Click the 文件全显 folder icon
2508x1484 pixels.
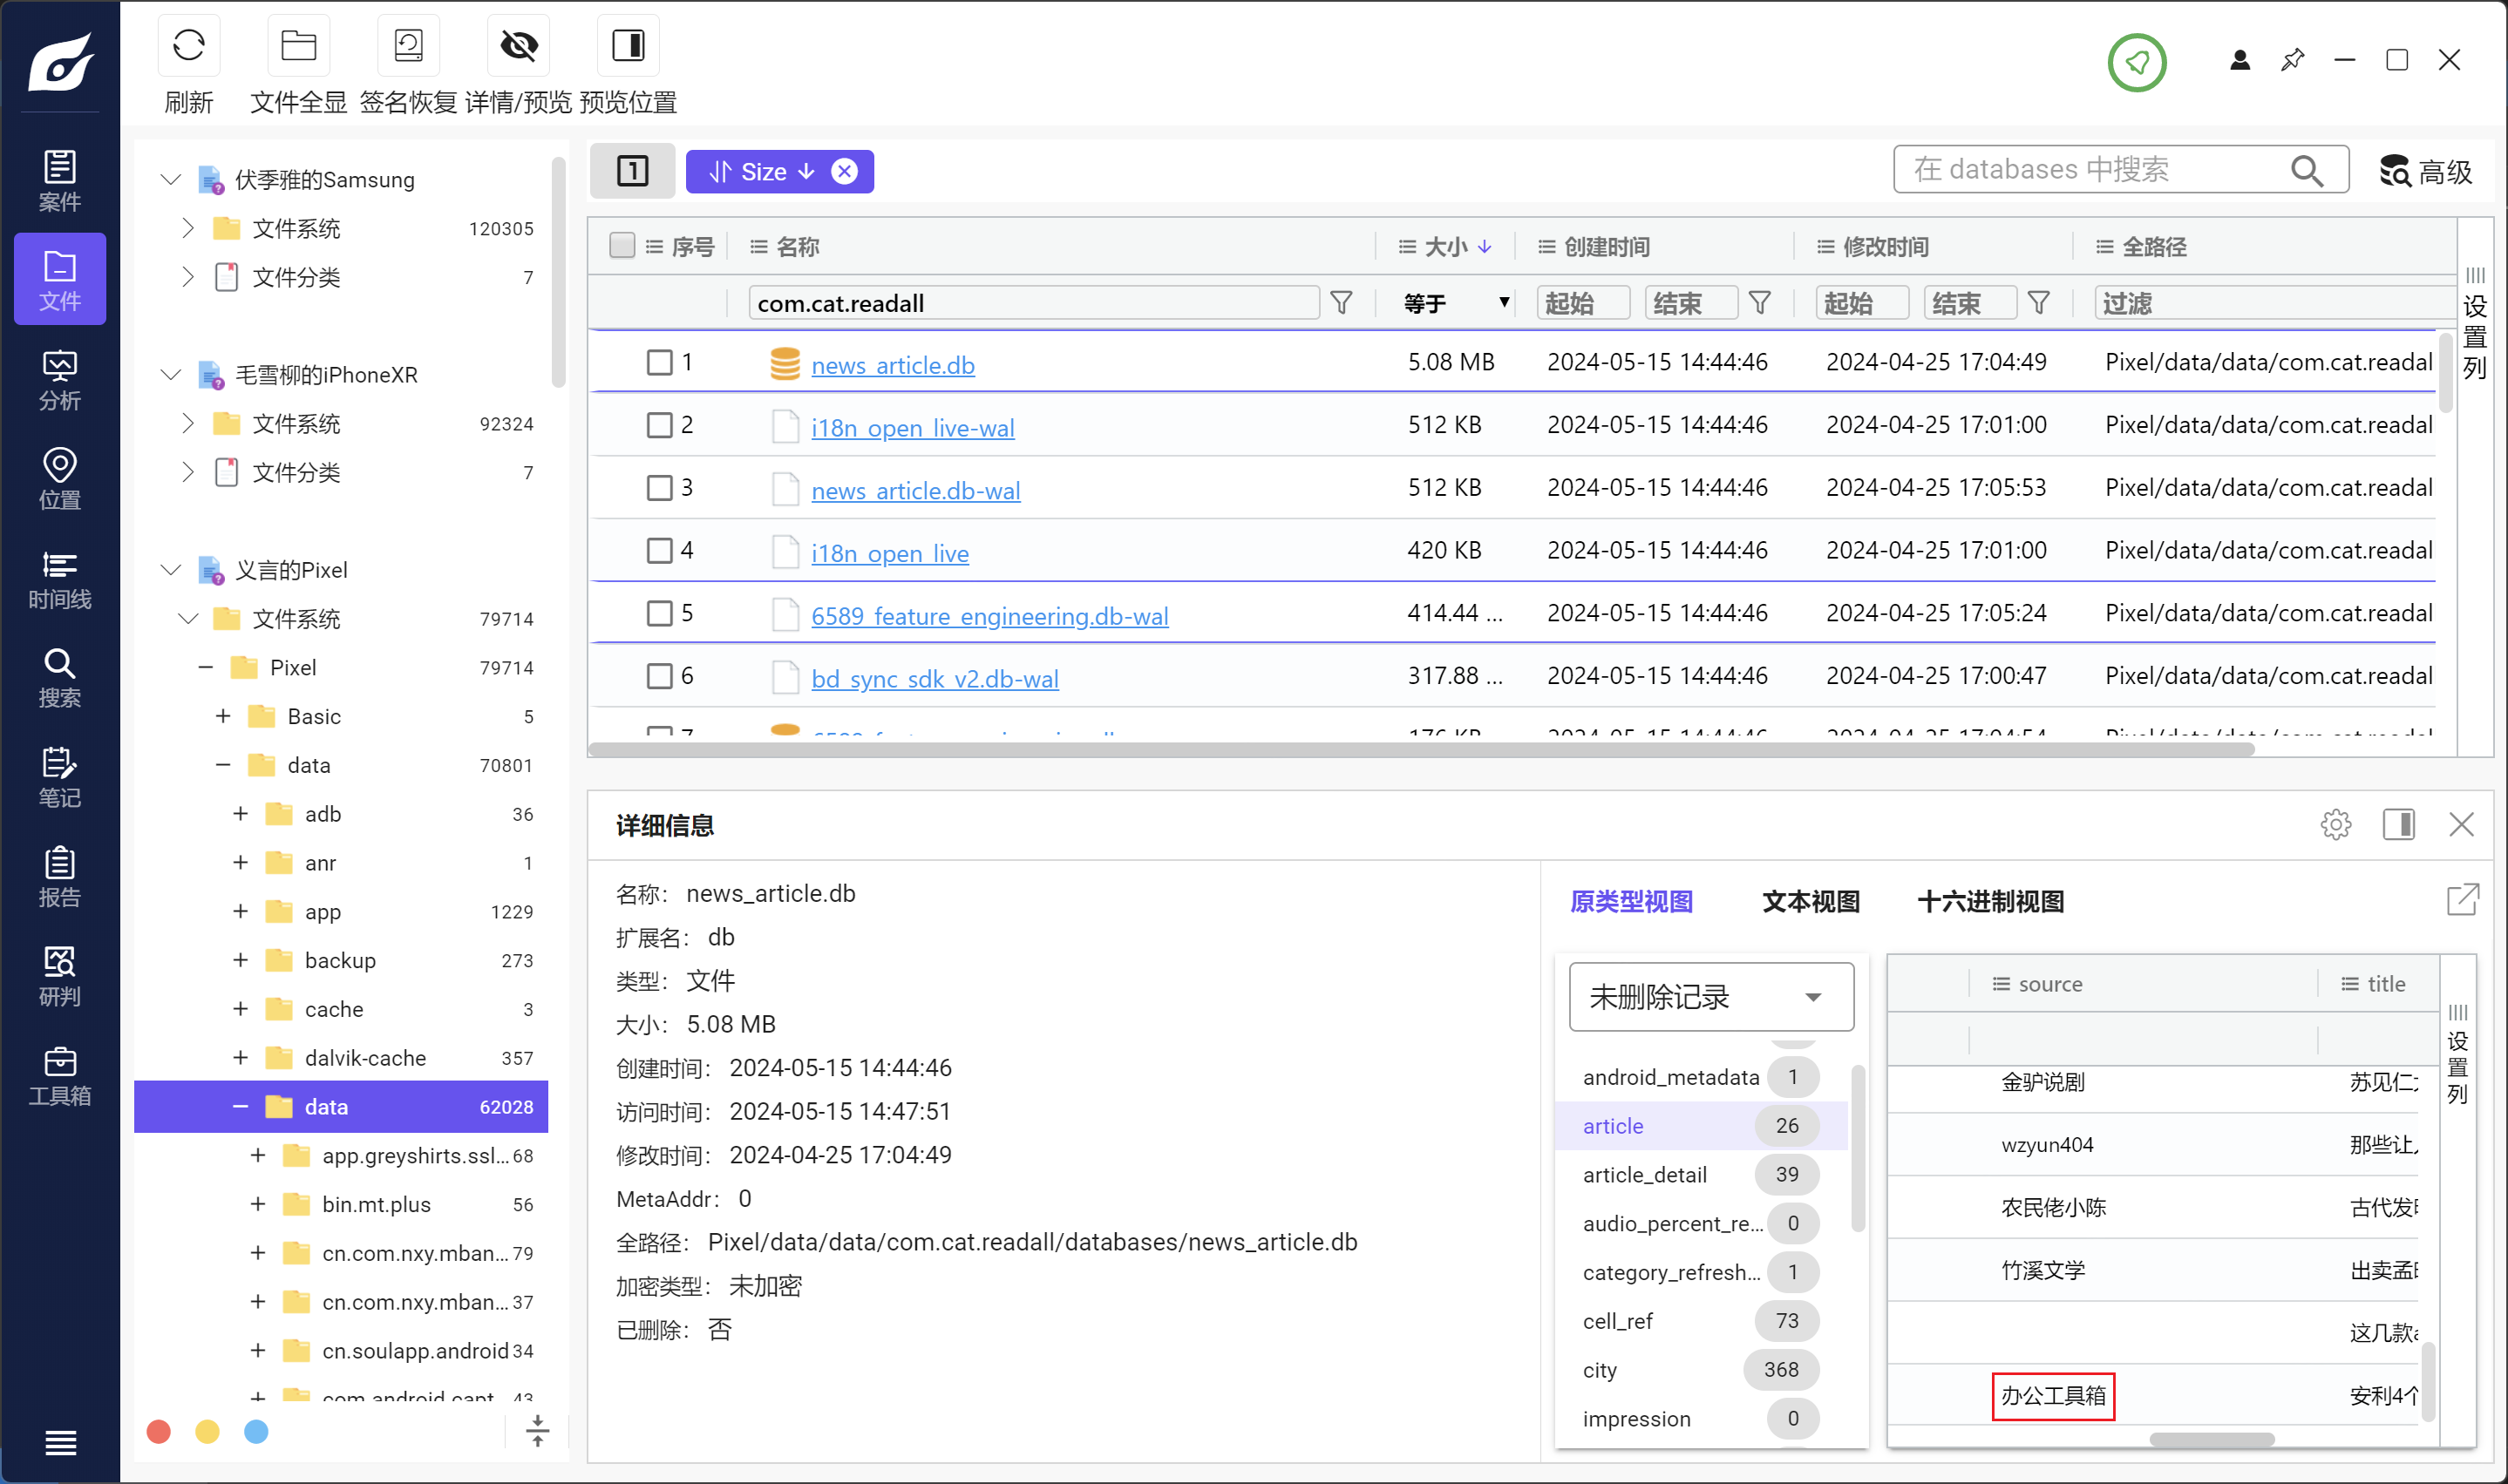298,45
